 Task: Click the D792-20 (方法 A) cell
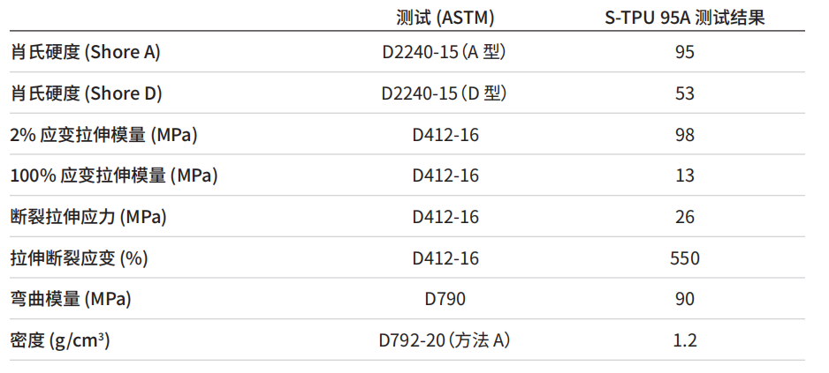pyautogui.click(x=445, y=340)
